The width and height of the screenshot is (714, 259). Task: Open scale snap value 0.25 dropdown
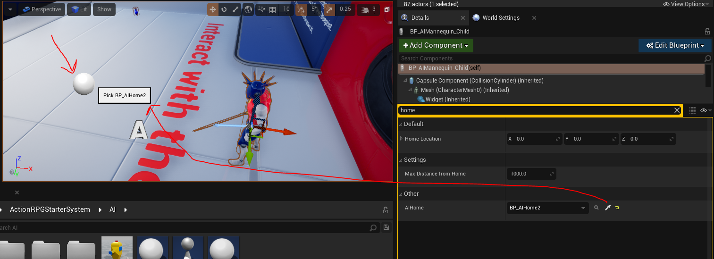pos(345,9)
